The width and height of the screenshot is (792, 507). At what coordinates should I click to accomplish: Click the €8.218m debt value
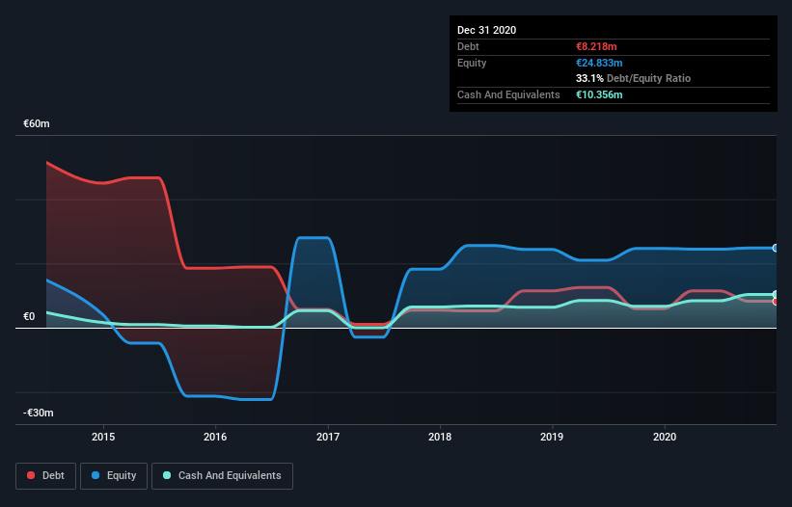[596, 46]
